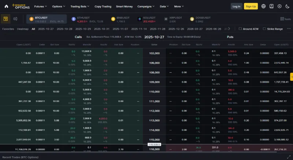293x160 pixels.
Task: Open Smart Money page
Action: click(124, 6)
